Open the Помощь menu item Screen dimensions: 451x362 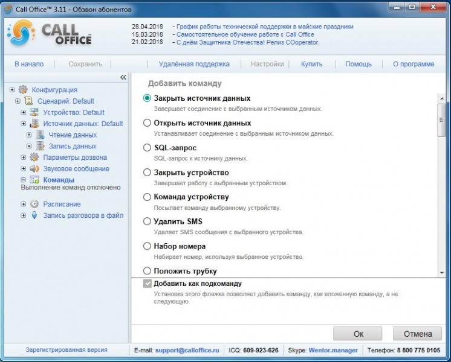[x=359, y=64]
